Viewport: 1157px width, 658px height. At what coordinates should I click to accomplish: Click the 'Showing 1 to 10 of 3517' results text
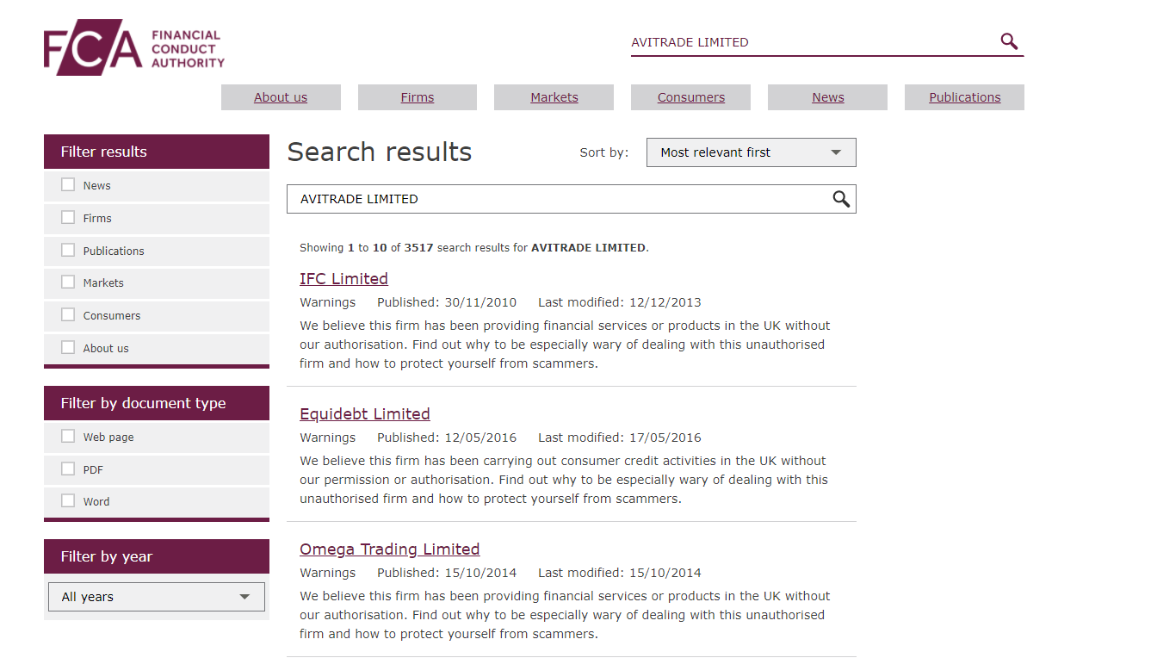click(474, 247)
